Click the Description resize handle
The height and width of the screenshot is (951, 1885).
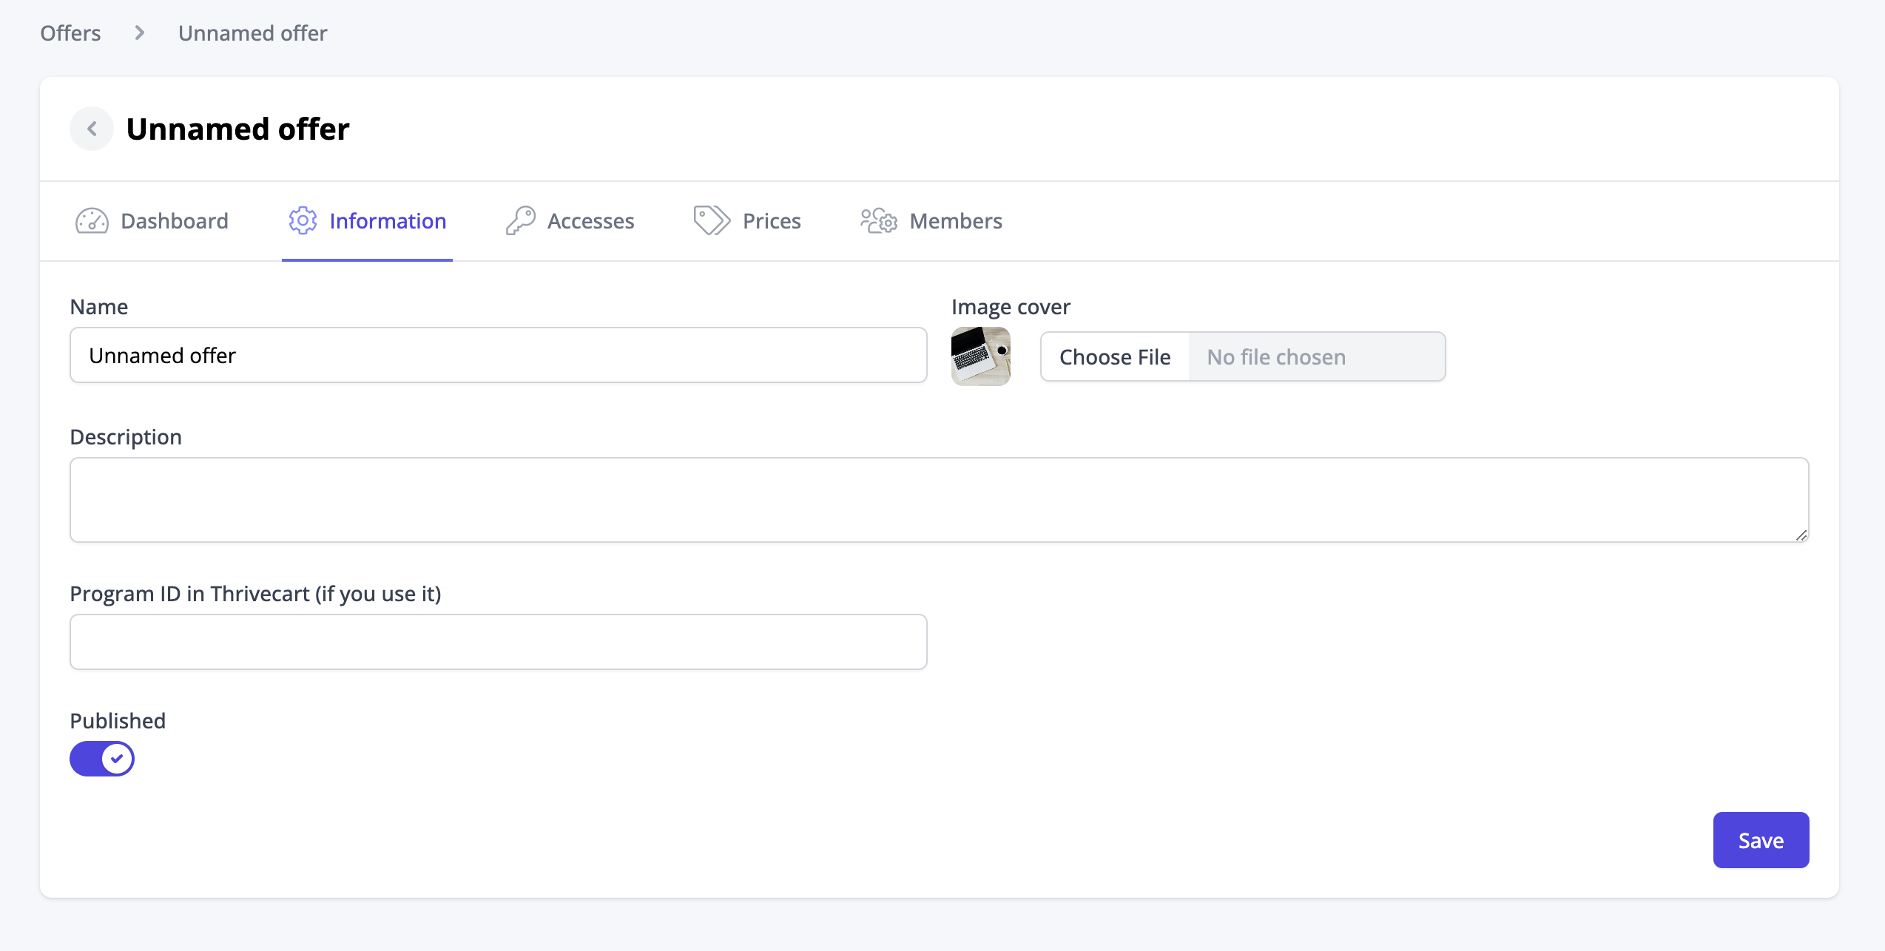tap(1801, 535)
